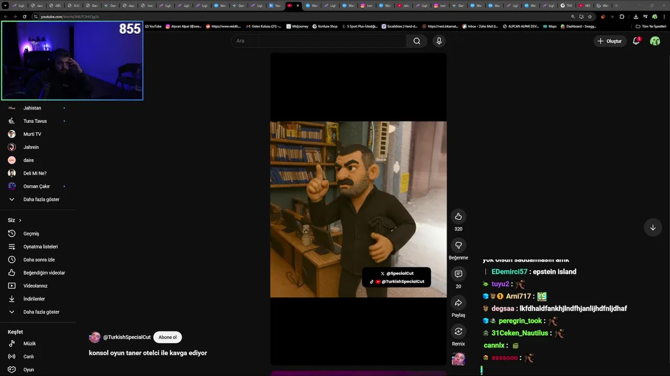670x376 pixels.
Task: Open Tüm Yer İşaretleri bookmarks folder
Action: [651, 26]
